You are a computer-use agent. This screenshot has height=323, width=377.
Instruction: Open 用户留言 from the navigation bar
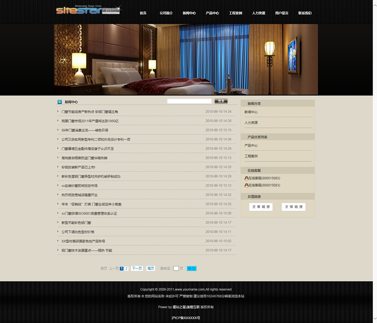[x=282, y=13]
